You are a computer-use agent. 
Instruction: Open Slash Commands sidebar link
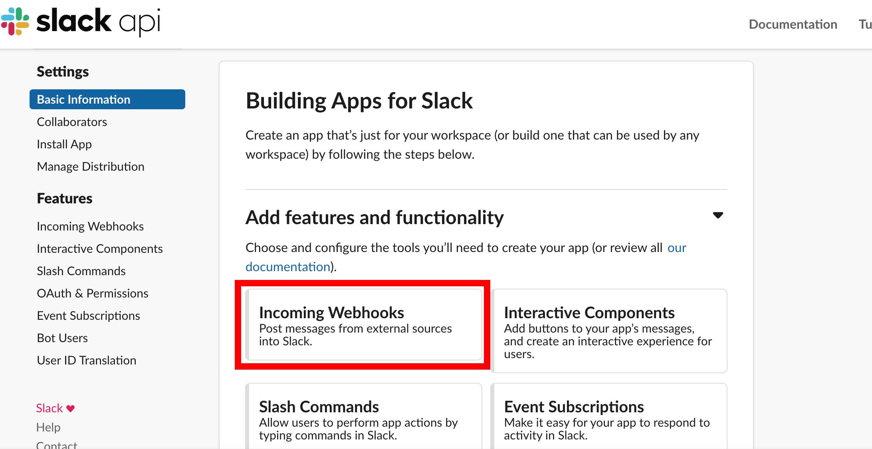(81, 271)
